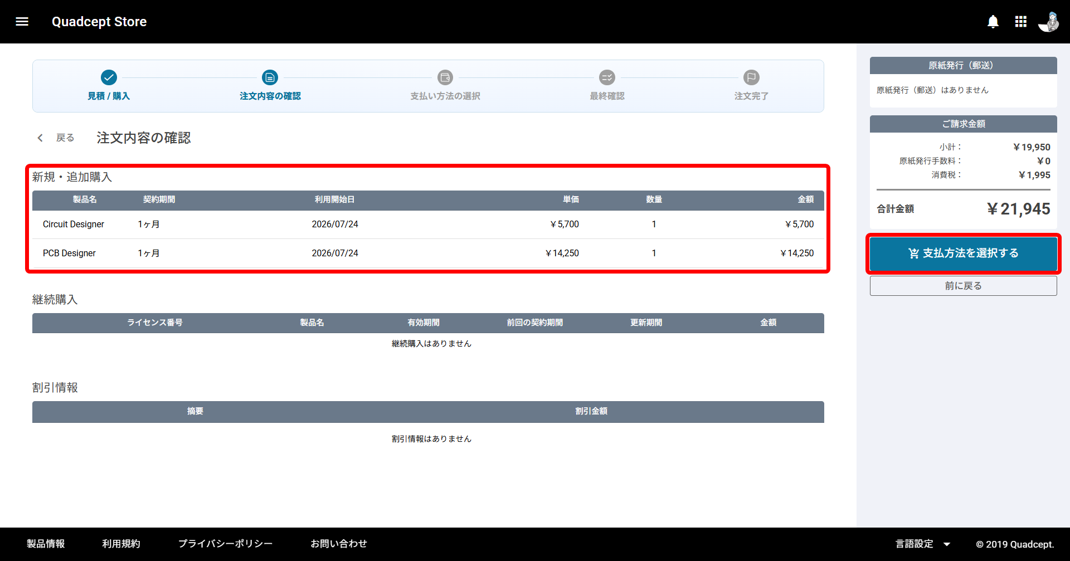Image resolution: width=1070 pixels, height=561 pixels.
Task: Click the 前に戻る button
Action: tap(963, 286)
